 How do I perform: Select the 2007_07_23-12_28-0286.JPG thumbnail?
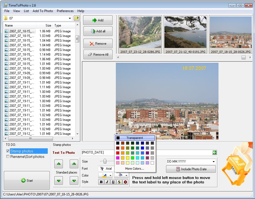point(140,32)
